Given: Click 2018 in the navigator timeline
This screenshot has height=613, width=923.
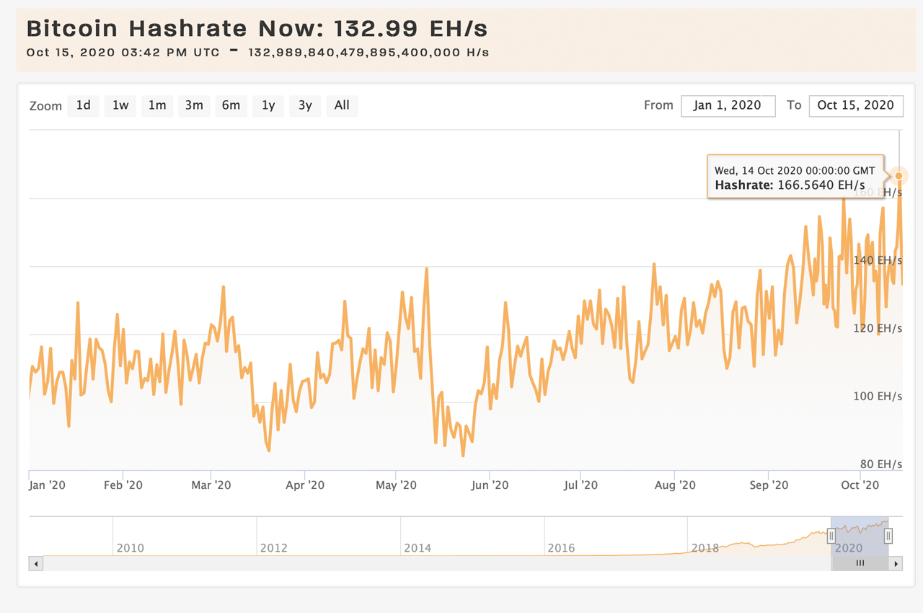Looking at the screenshot, I should pyautogui.click(x=705, y=548).
